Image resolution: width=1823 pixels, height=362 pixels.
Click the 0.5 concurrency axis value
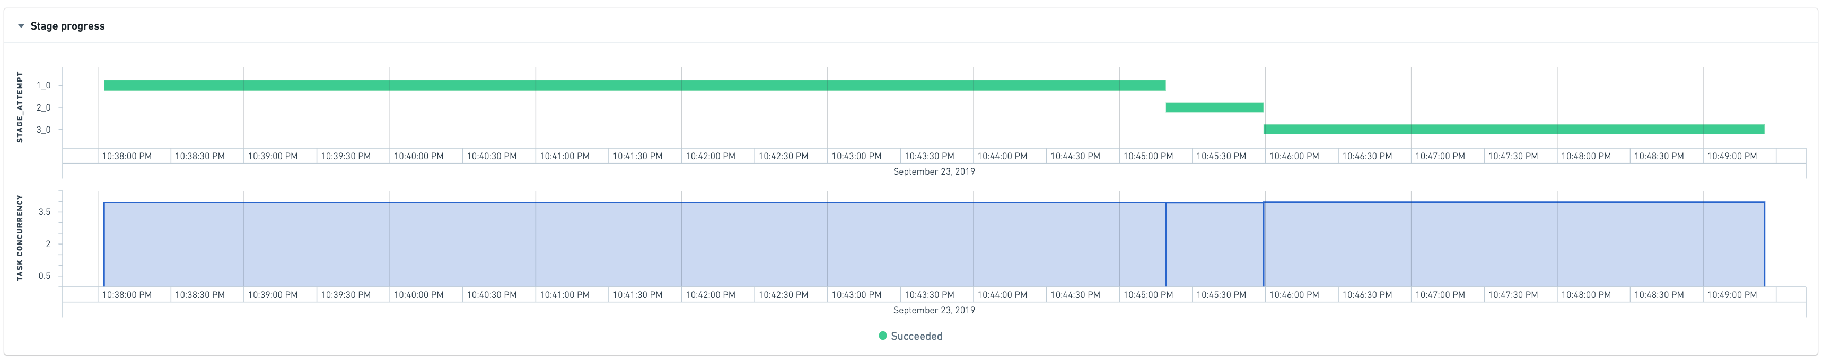pyautogui.click(x=44, y=276)
